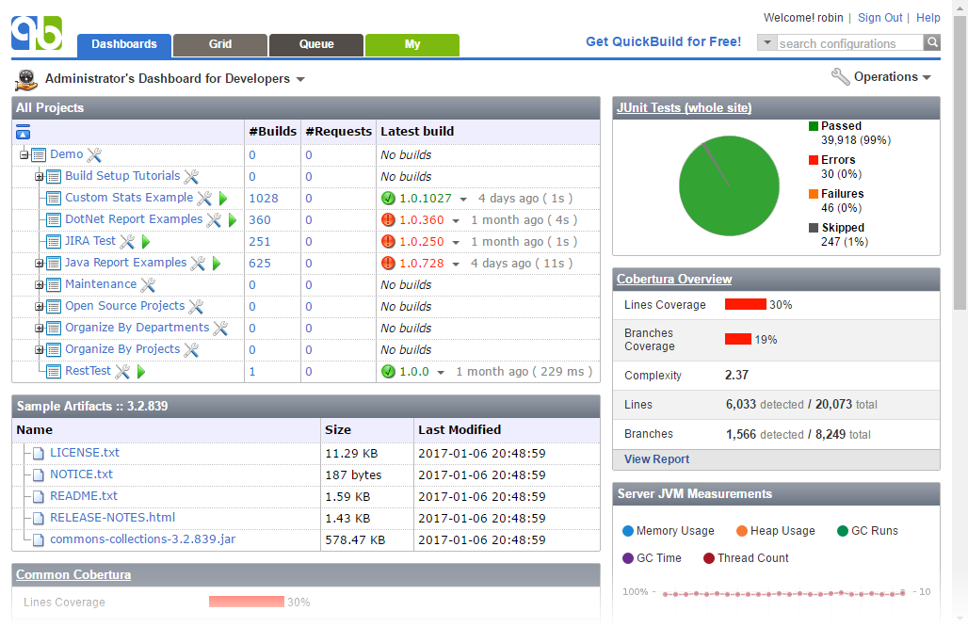968x627 pixels.
Task: Expand the Maintenance tree node
Action: (39, 285)
